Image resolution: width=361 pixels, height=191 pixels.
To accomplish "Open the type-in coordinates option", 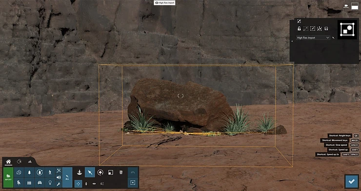I will (x=102, y=184).
